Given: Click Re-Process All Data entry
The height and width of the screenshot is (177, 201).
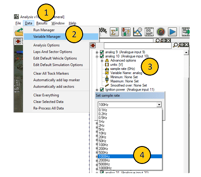Looking at the screenshot, I should [48, 108].
